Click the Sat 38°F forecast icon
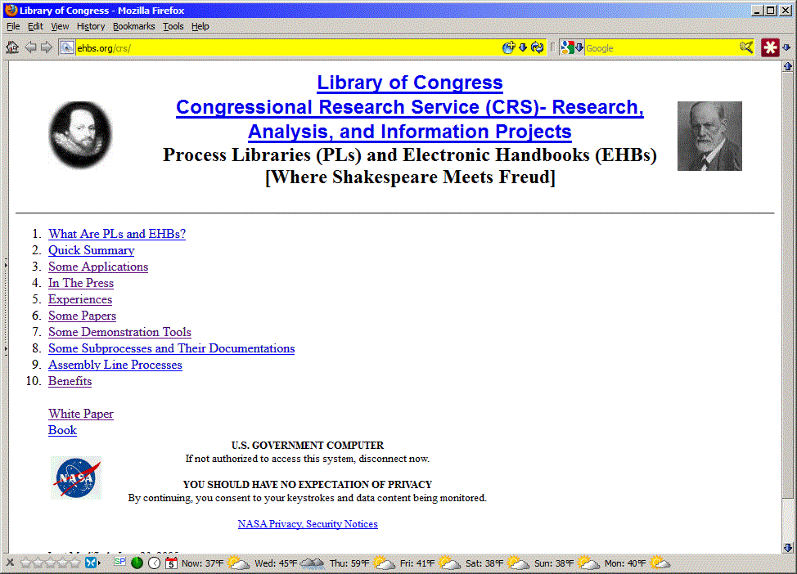Viewport: 797px width, 574px height. [x=518, y=563]
